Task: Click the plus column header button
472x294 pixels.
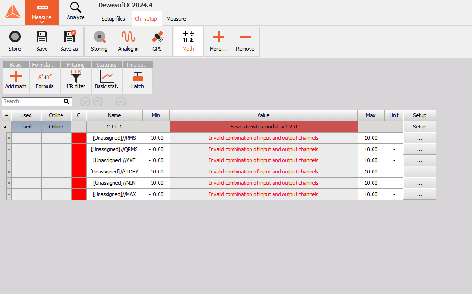Action: tap(7, 115)
